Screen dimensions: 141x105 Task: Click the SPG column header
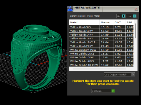coord(130,22)
